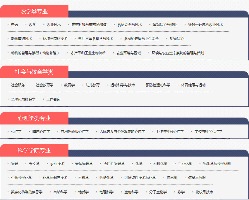
Task: Open the 社会与教育学类 category header
Action: [34, 72]
